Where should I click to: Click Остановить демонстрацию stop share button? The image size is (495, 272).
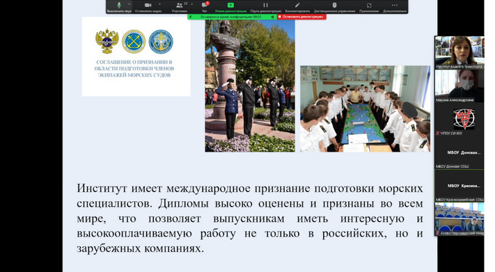click(x=301, y=17)
